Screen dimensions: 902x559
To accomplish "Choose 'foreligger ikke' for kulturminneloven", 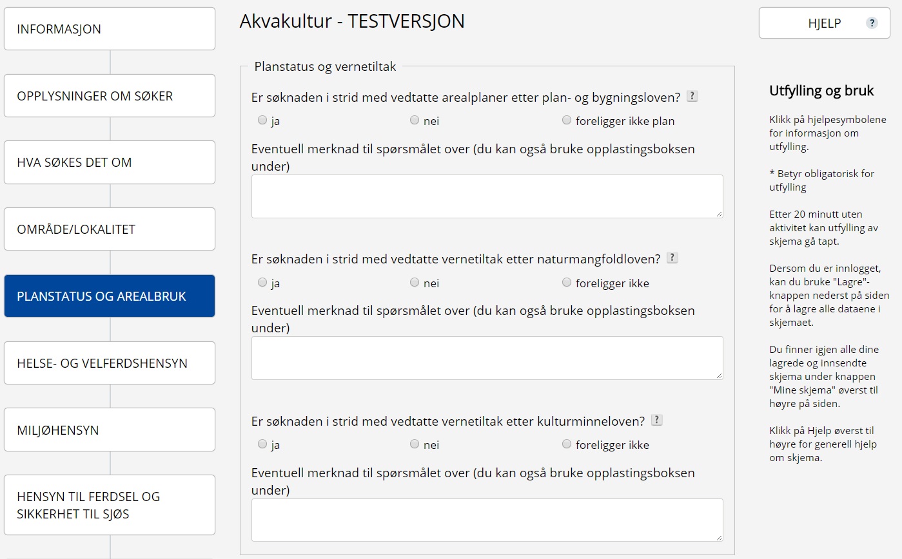I will tap(567, 444).
